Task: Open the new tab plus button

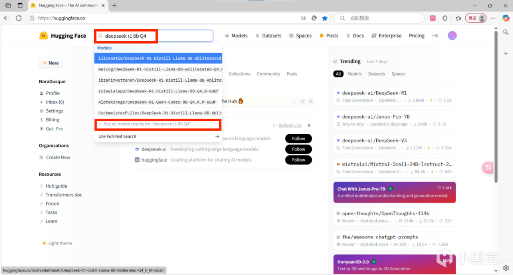Action: tap(114, 5)
